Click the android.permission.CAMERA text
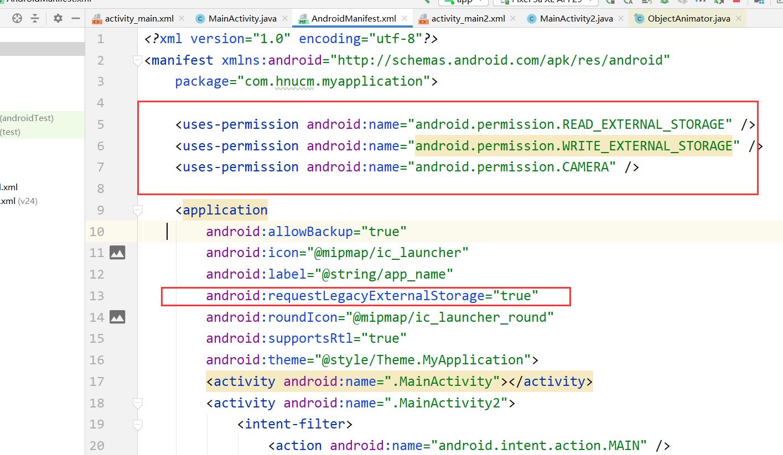Image resolution: width=783 pixels, height=455 pixels. point(512,167)
